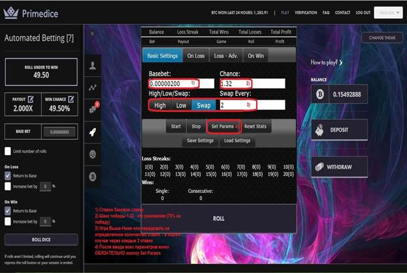
Task: Click the large ROLL button
Action: (219, 219)
